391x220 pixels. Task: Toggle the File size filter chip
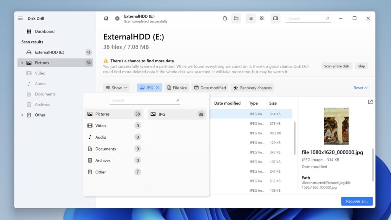click(177, 87)
